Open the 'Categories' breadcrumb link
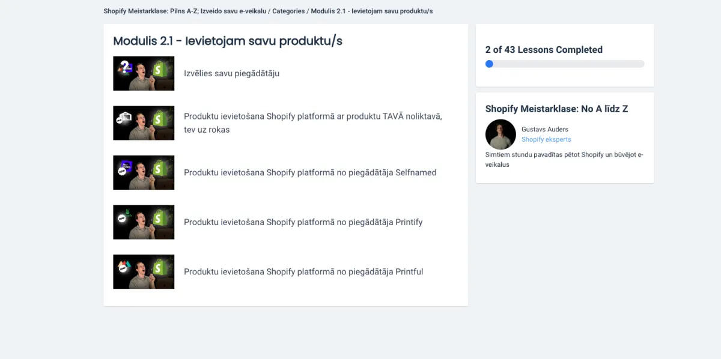721x359 pixels. click(x=288, y=11)
